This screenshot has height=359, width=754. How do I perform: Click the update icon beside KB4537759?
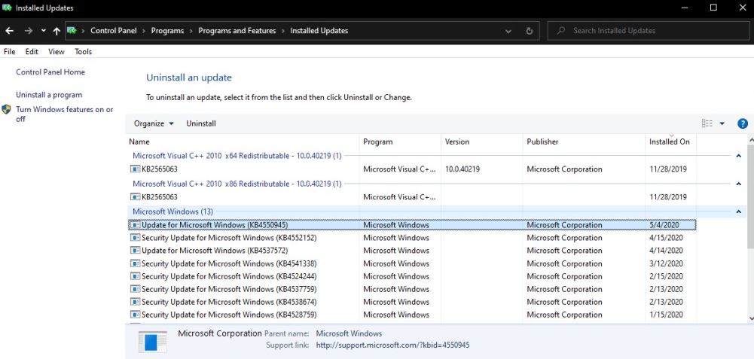[135, 289]
